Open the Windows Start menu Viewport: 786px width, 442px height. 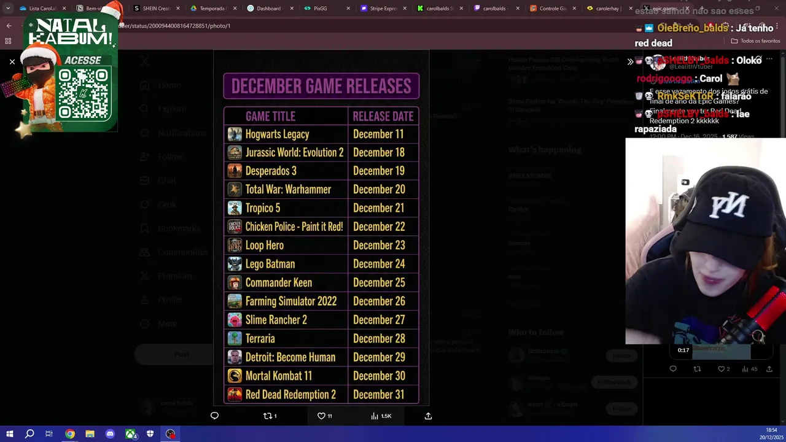(x=9, y=434)
